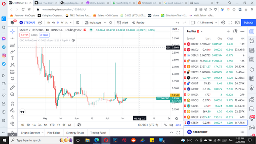Maximize the bottom panel
This screenshot has height=144, width=256.
click(x=178, y=133)
